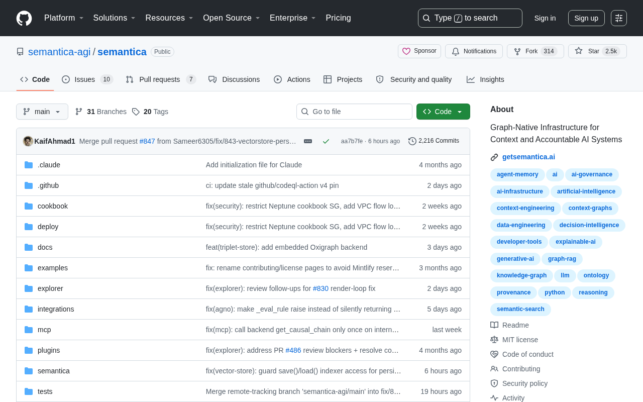Open the Issues tab

pos(87,79)
